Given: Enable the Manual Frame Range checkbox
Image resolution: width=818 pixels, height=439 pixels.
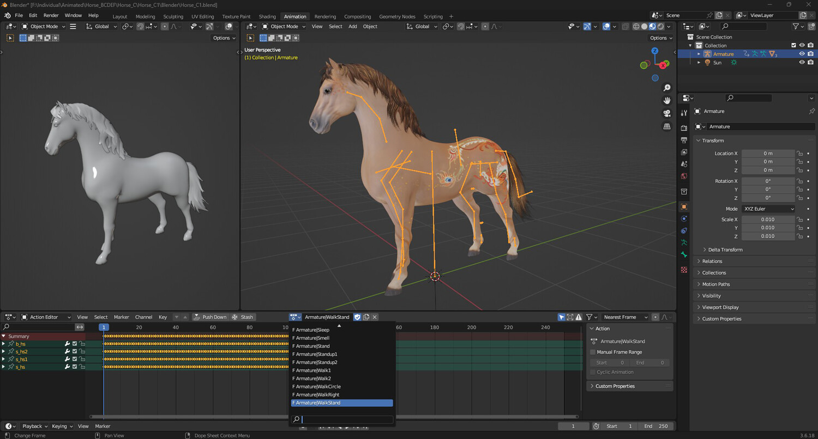Looking at the screenshot, I should [593, 352].
